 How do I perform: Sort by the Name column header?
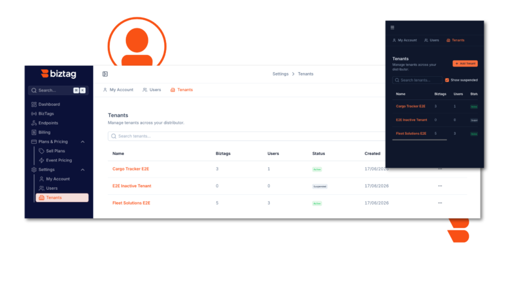coord(118,154)
